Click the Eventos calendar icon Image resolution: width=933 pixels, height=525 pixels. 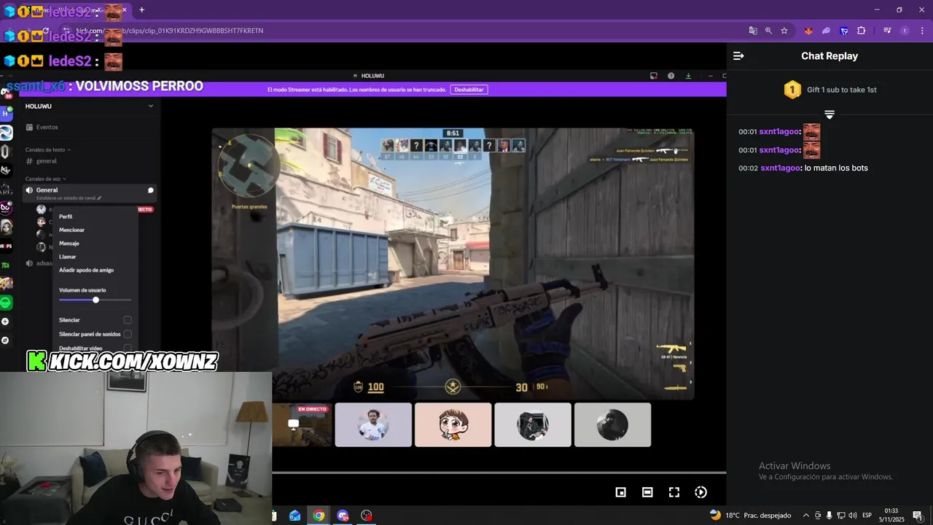click(x=29, y=127)
